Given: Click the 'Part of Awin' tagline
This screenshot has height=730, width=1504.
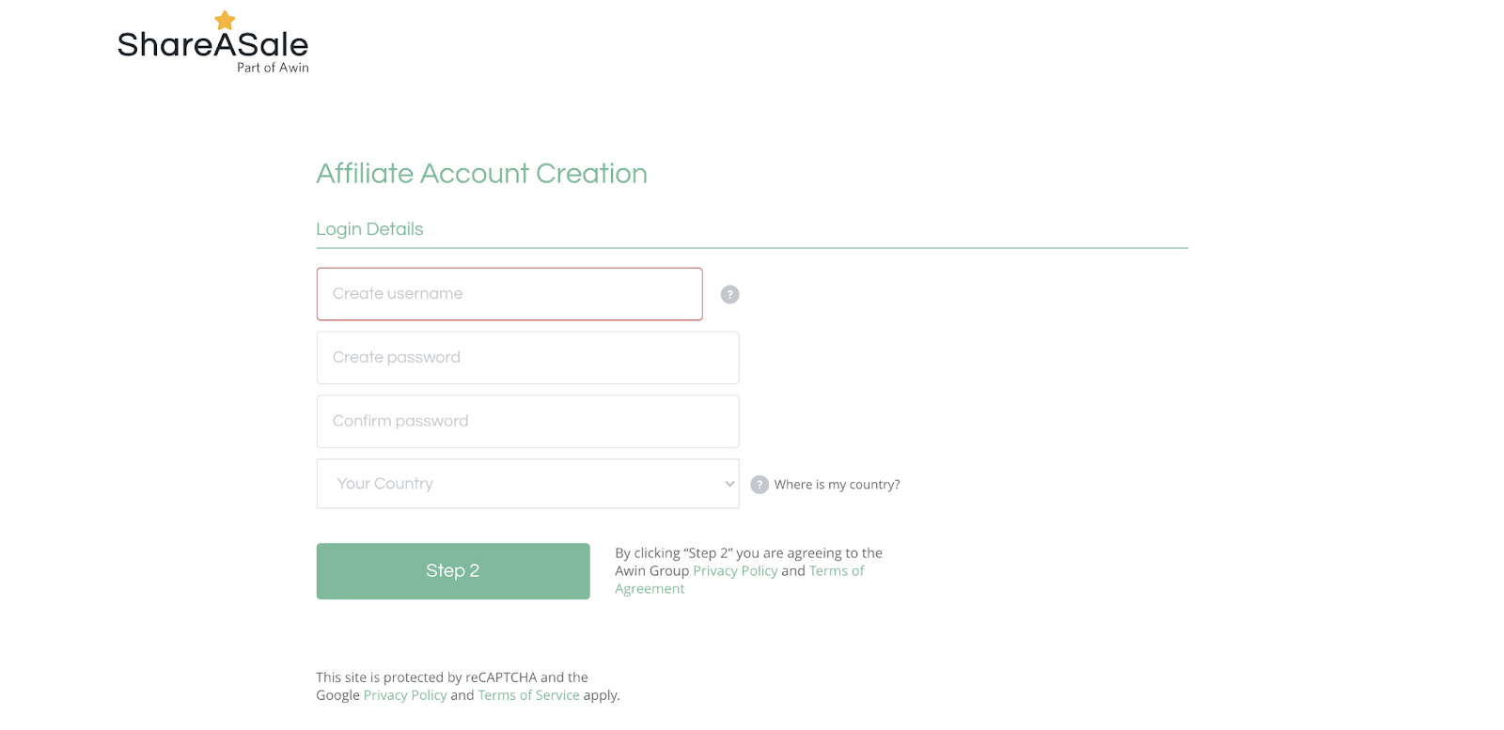Looking at the screenshot, I should click(x=273, y=68).
